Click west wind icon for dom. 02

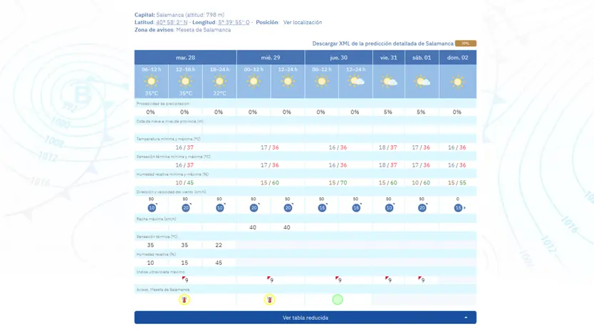click(x=459, y=208)
